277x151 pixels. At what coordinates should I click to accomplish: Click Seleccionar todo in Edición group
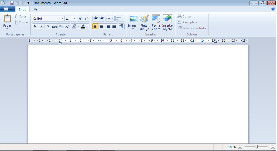coord(192,28)
